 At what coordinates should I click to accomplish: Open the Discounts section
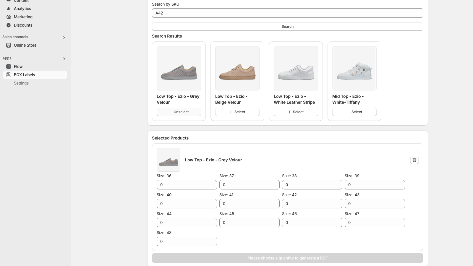pos(23,25)
